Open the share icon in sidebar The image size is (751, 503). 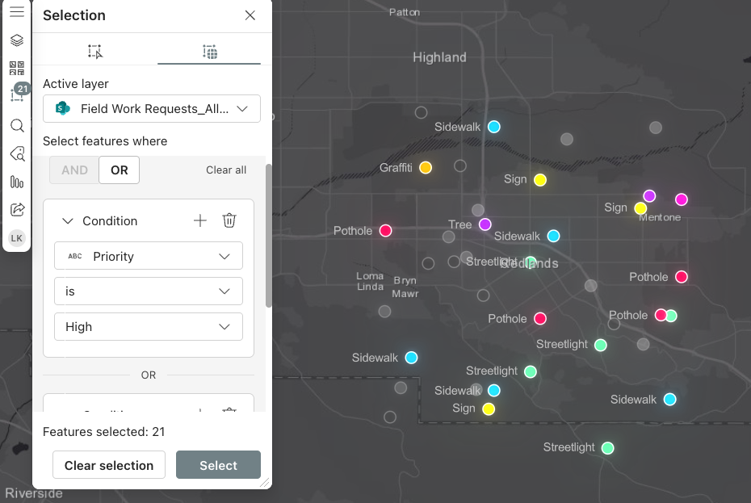point(17,210)
